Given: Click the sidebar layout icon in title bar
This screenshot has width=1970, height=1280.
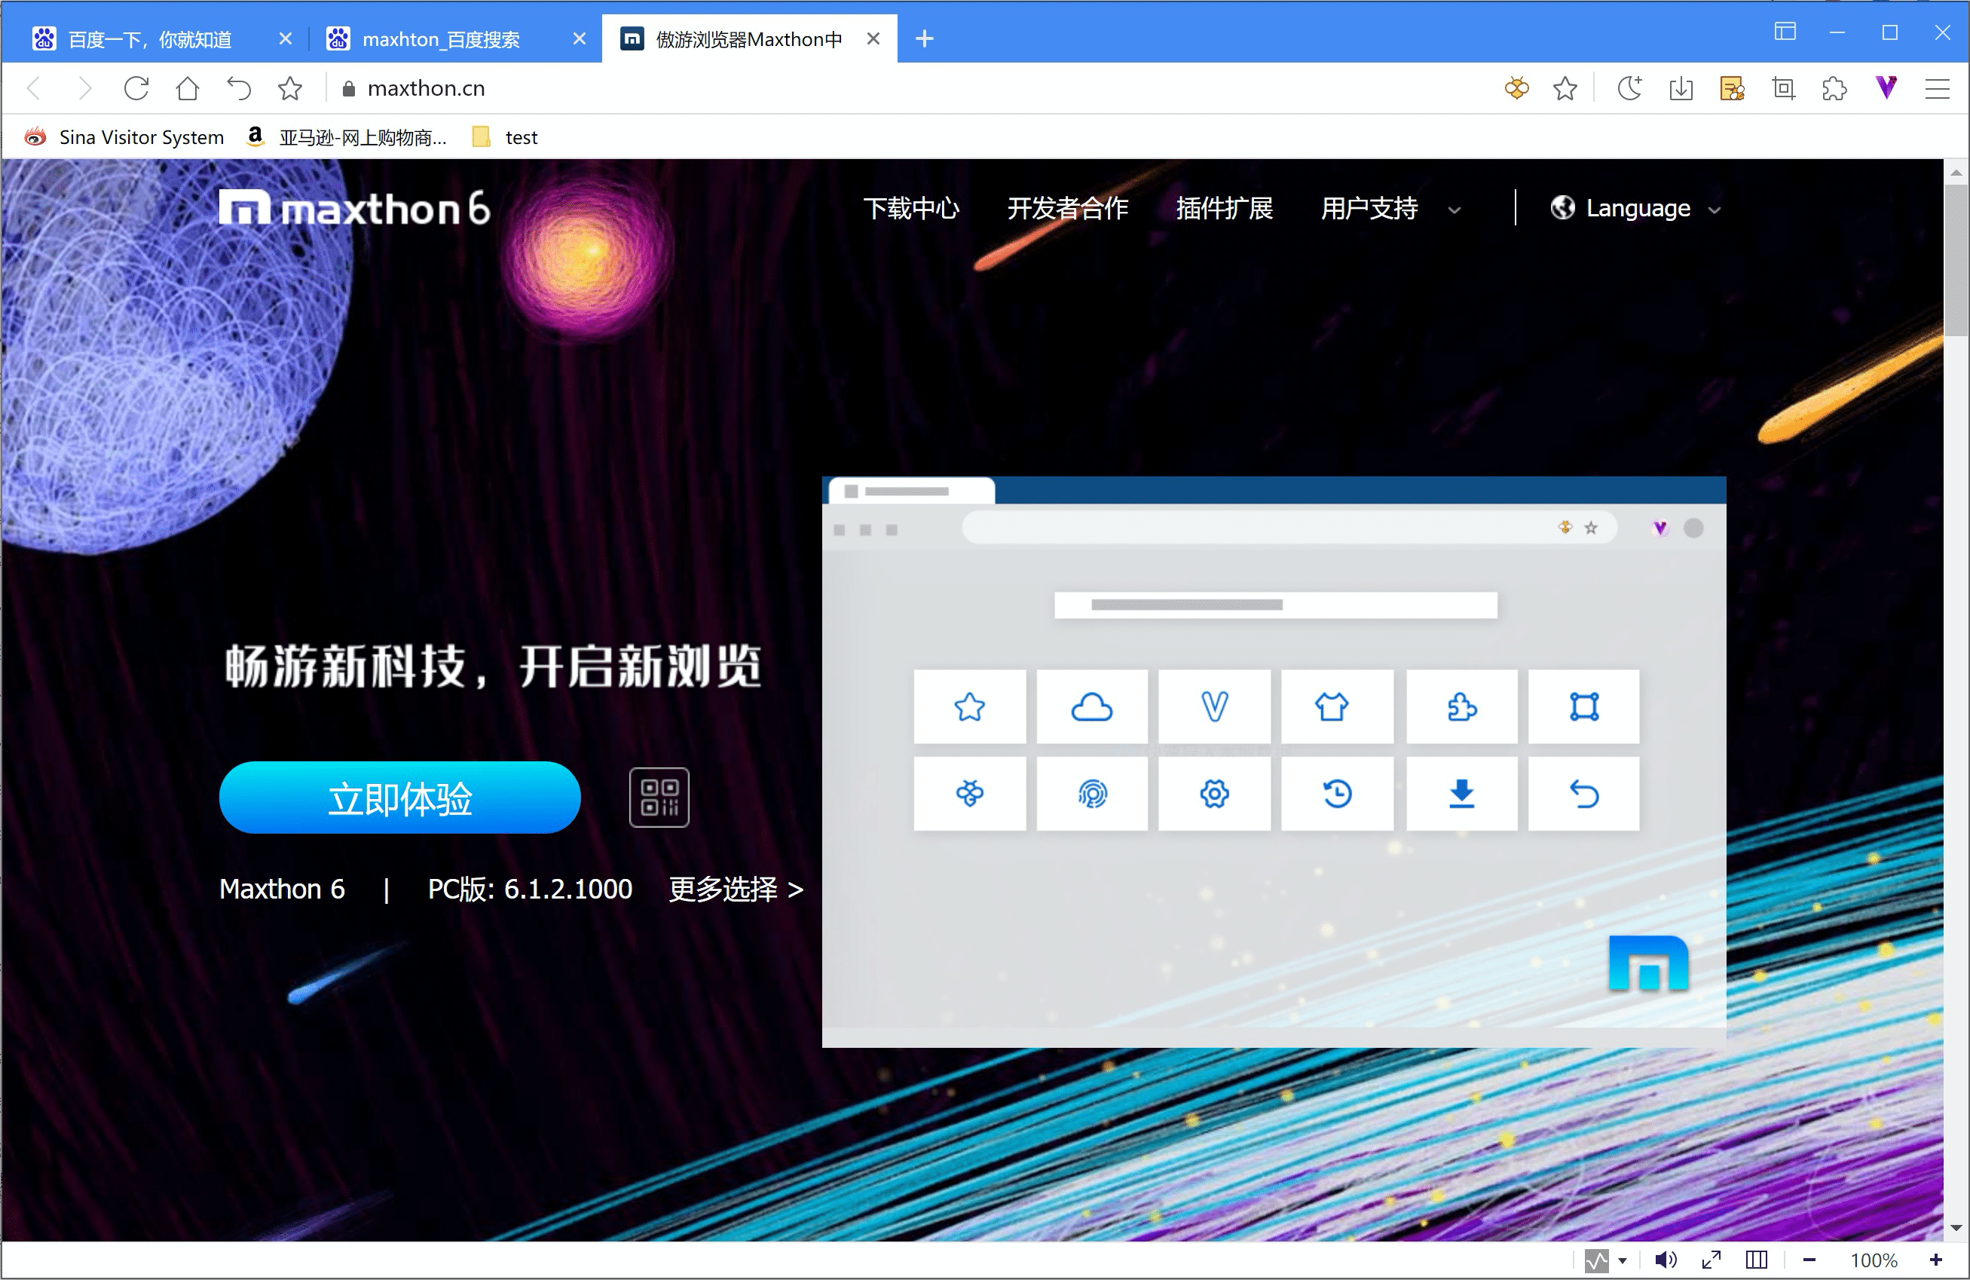Looking at the screenshot, I should (1785, 32).
